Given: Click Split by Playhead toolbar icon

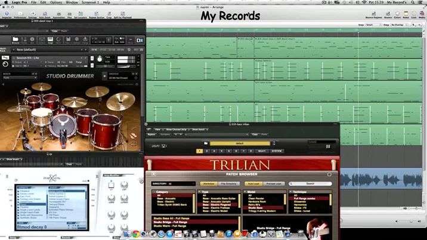Looking at the screenshot, I should (122, 14).
